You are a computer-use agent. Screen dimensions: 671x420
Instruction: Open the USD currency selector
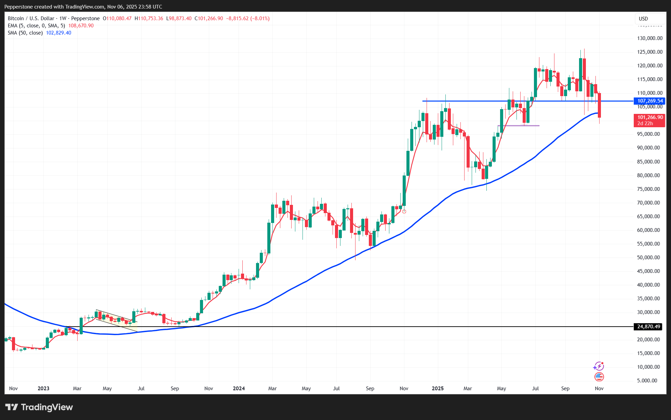[643, 19]
